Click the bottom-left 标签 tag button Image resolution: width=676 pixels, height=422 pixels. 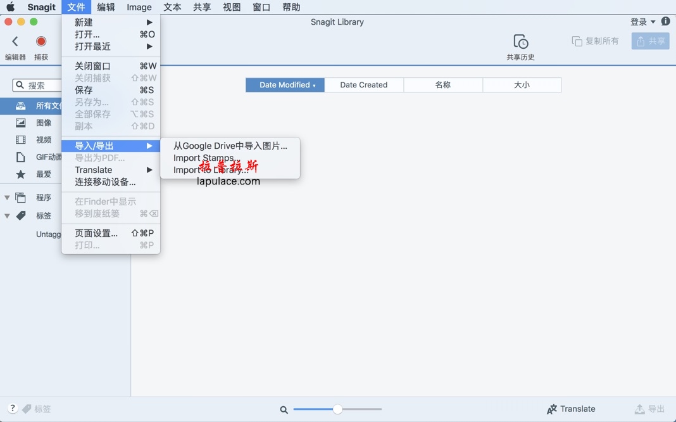point(37,409)
